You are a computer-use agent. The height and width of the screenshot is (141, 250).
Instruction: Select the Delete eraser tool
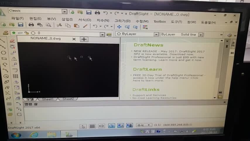click(x=12, y=41)
